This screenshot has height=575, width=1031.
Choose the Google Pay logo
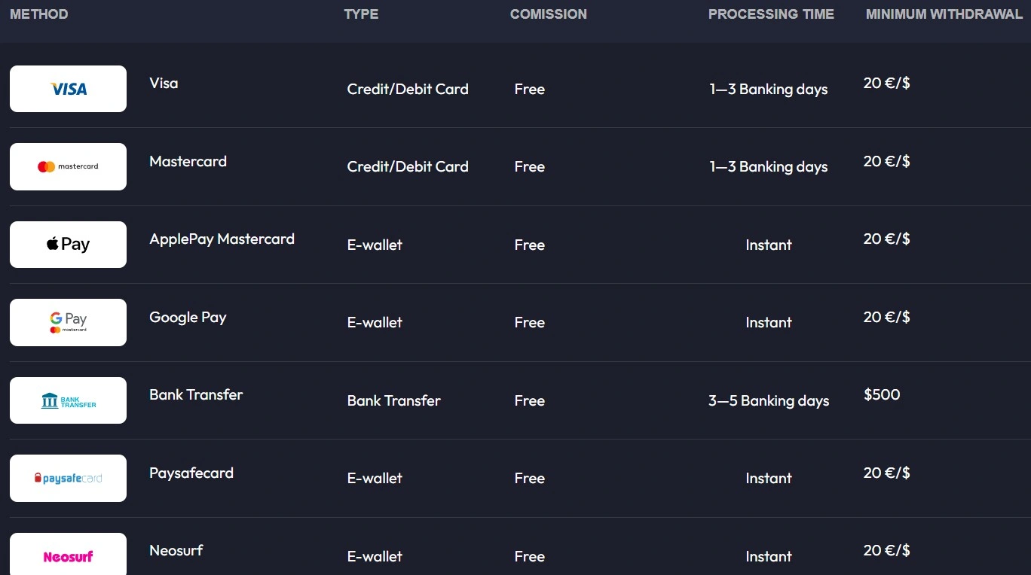click(x=68, y=322)
